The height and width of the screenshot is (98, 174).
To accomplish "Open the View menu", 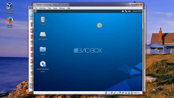I will click(x=49, y=8).
